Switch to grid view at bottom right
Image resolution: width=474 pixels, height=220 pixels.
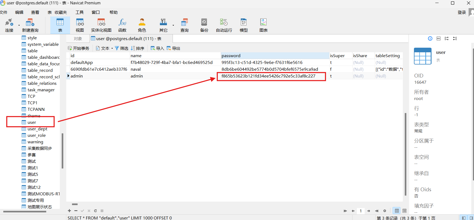(397, 211)
